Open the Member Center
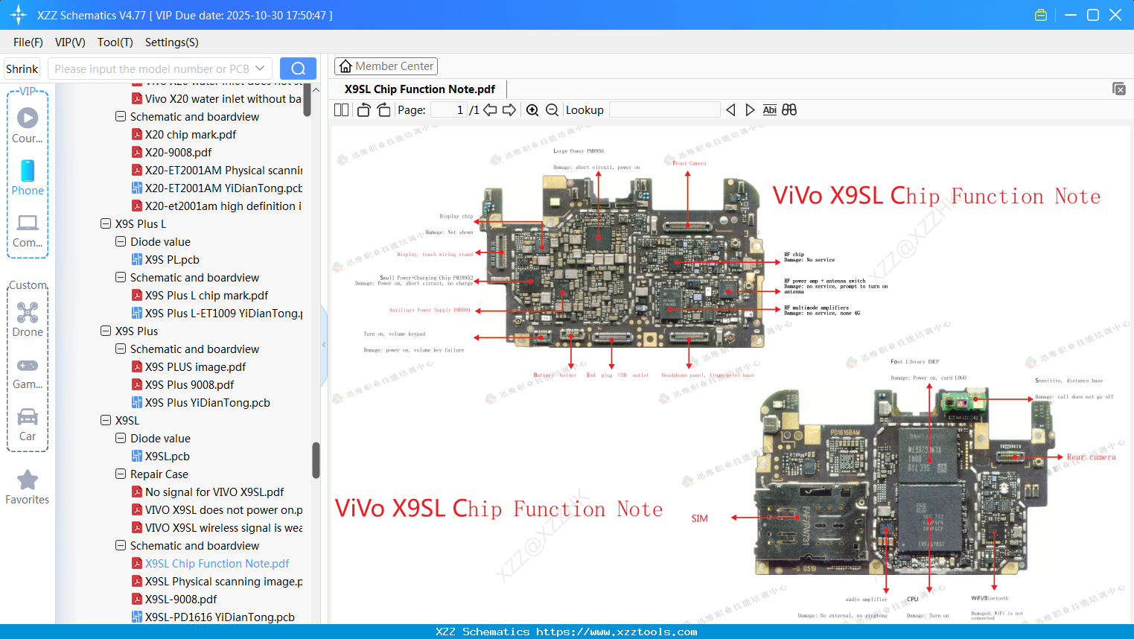This screenshot has height=639, width=1134. point(386,66)
